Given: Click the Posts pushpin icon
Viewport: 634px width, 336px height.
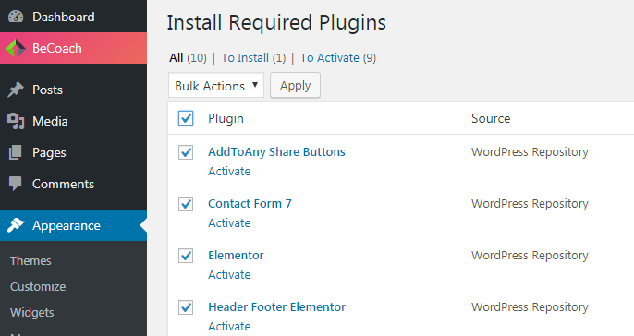Looking at the screenshot, I should [16, 90].
